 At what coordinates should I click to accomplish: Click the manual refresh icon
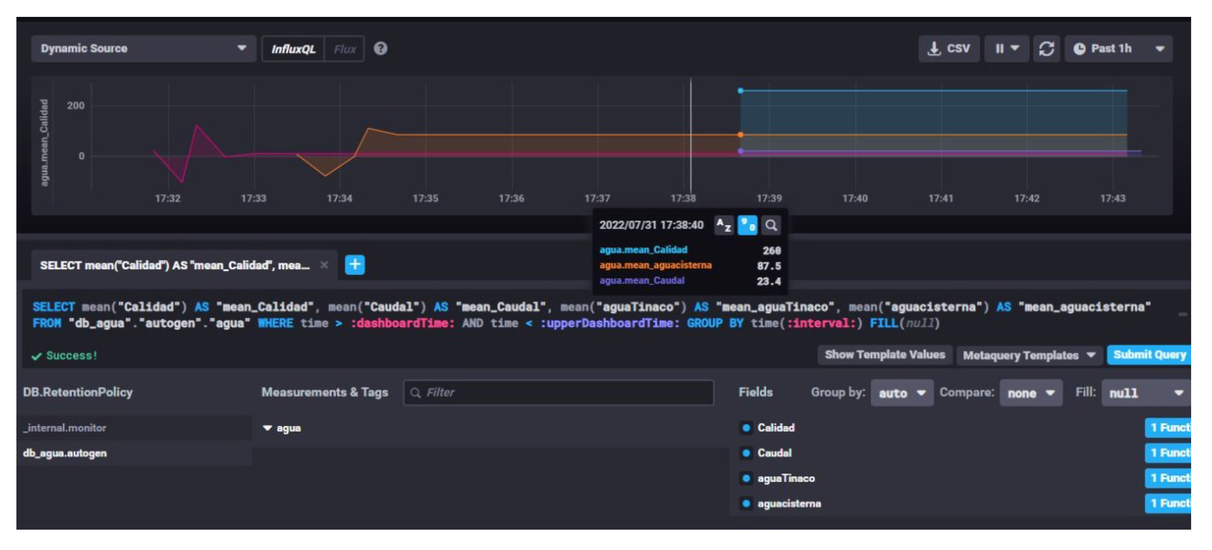tap(1046, 49)
